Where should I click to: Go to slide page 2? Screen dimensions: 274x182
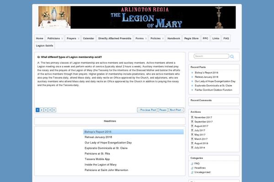tap(42, 110)
